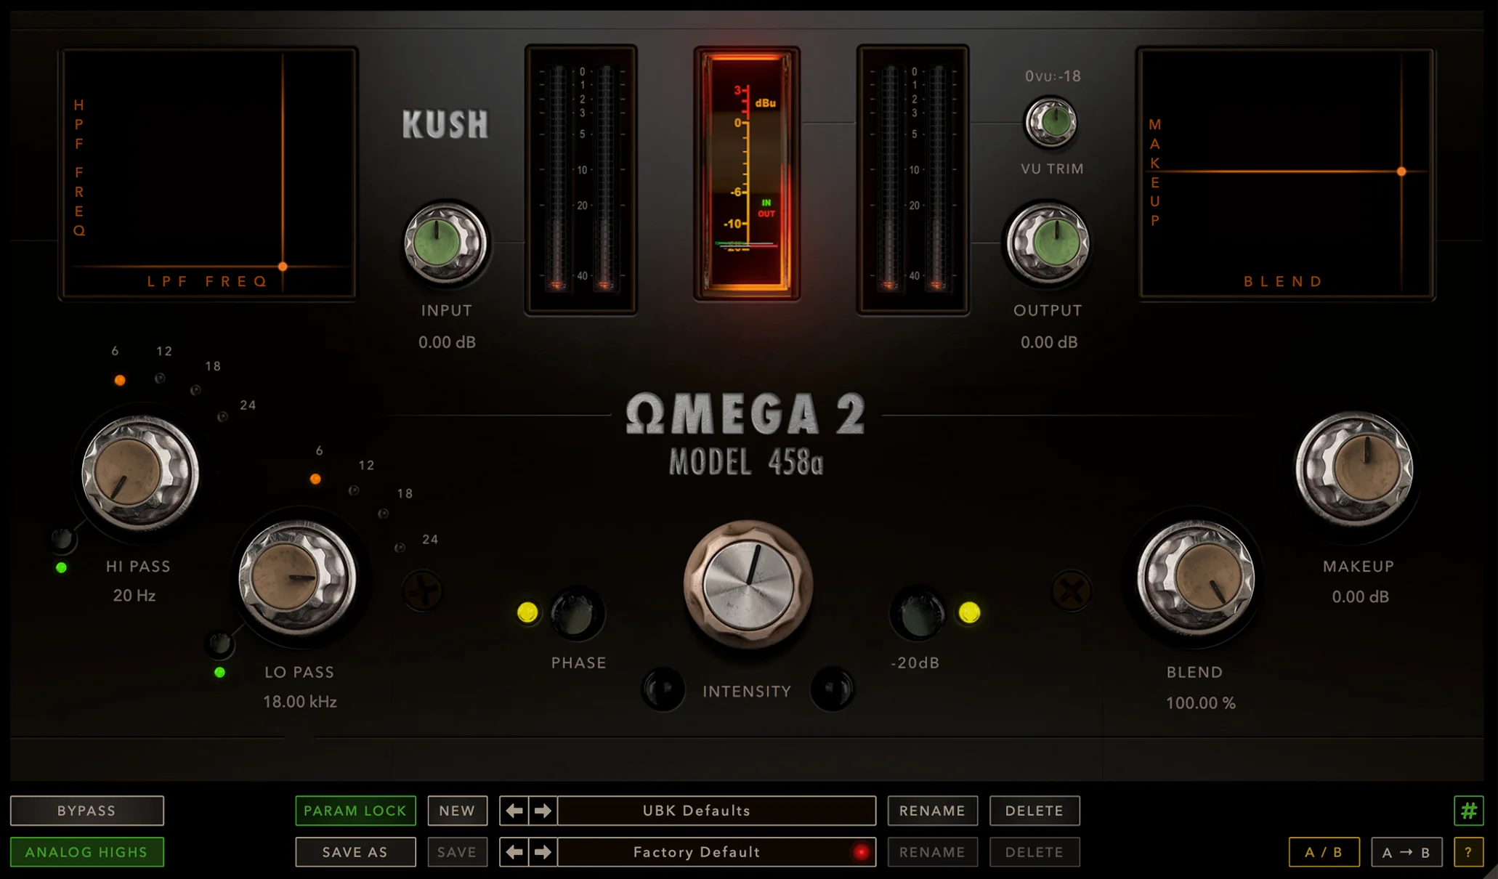This screenshot has height=879, width=1498.
Task: Click the HPF/LPF Freq XY pad handle
Action: pos(283,267)
